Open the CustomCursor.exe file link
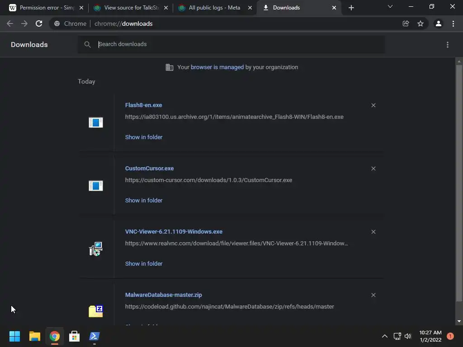463x347 pixels. tap(149, 168)
